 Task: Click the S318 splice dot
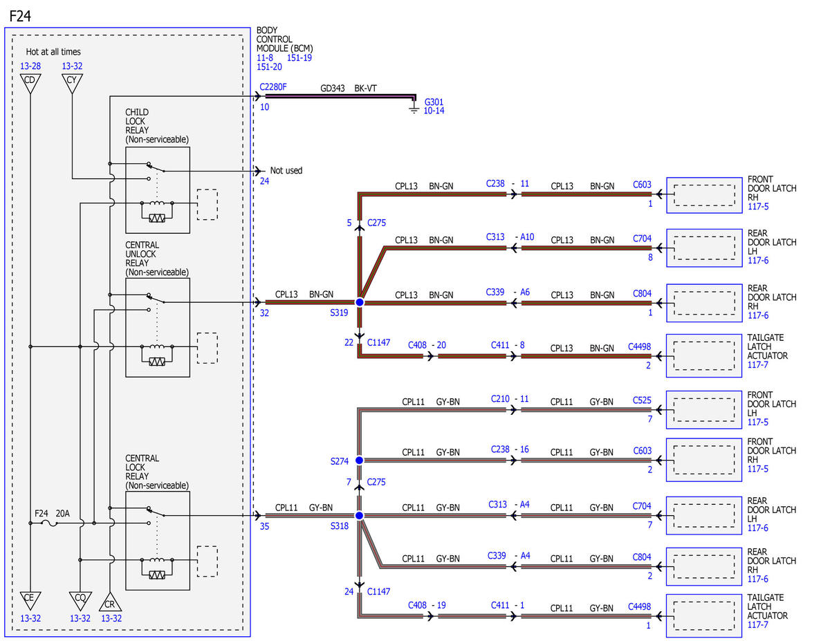(x=360, y=516)
